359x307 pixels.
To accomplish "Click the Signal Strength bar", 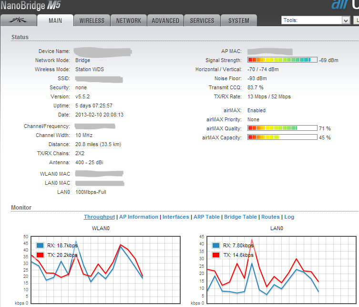I will [x=282, y=60].
